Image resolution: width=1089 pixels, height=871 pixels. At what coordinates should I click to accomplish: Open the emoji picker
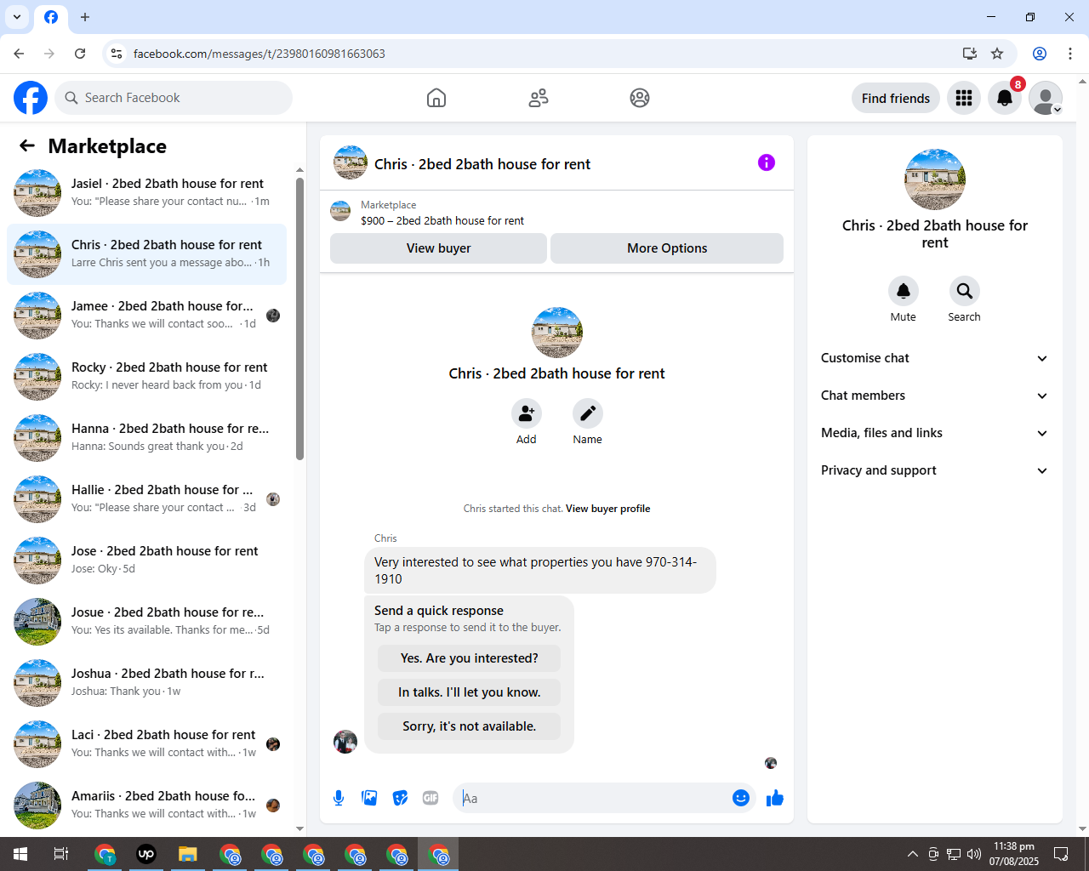[741, 798]
